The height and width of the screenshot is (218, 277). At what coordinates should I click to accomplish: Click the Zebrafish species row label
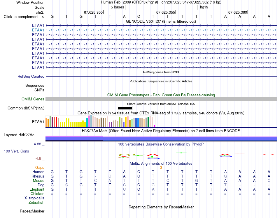tap(36, 202)
